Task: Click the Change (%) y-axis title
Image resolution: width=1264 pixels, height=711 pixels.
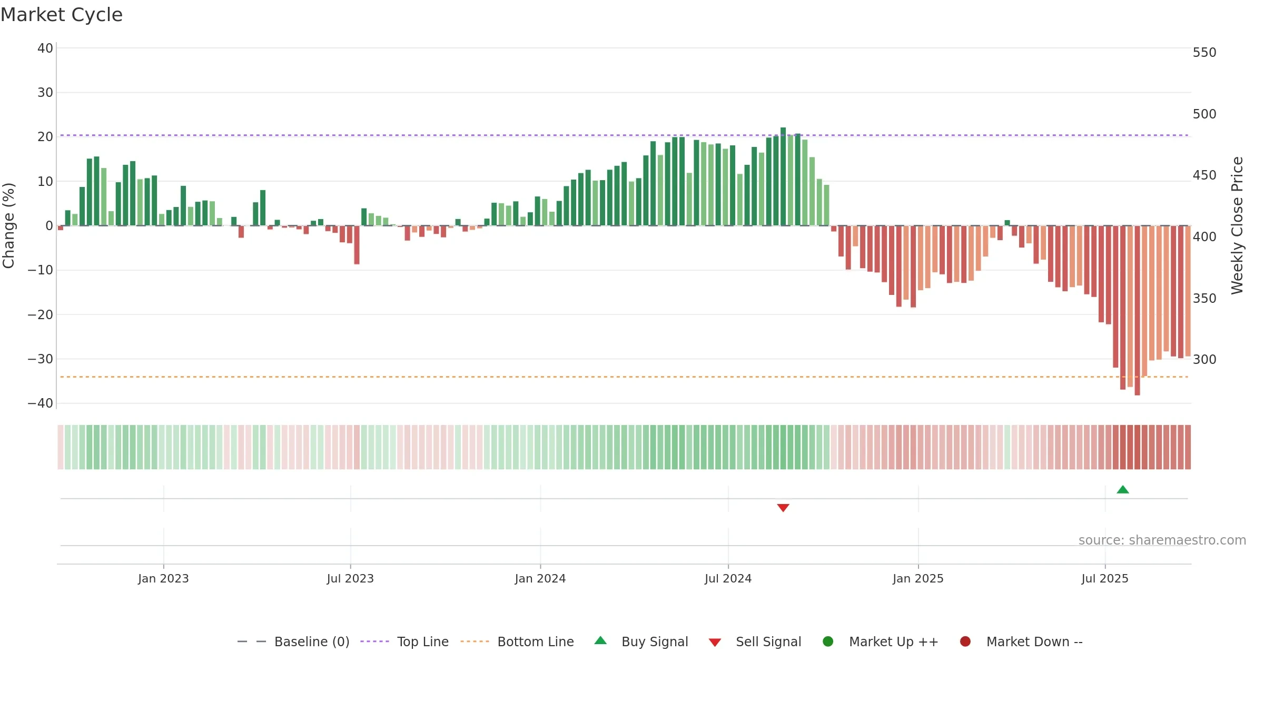Action: (x=8, y=225)
